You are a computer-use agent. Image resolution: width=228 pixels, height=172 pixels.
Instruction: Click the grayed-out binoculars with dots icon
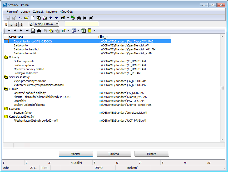[x=45, y=31]
